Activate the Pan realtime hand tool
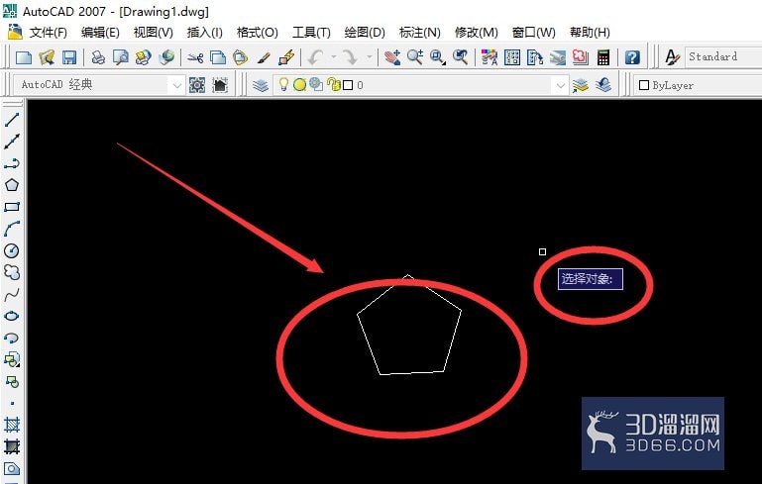The height and width of the screenshot is (484, 762). pyautogui.click(x=392, y=57)
